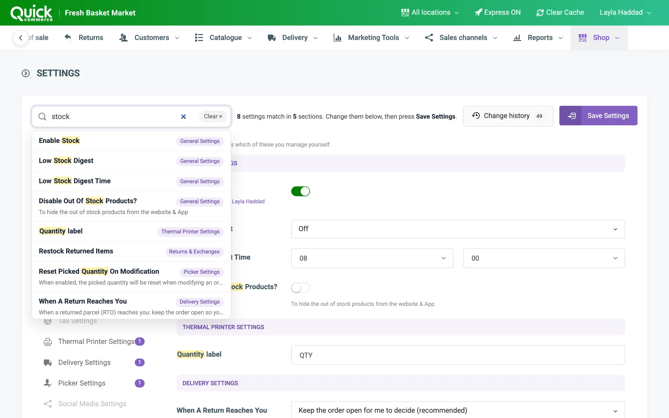
Task: Open the Reports menu
Action: [538, 38]
